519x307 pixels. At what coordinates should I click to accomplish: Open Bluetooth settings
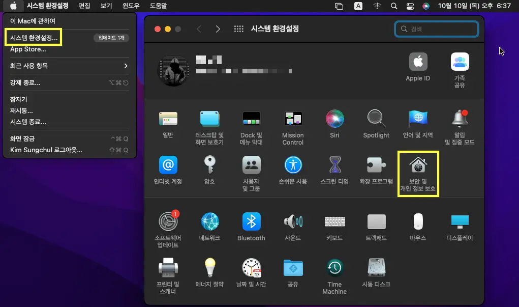point(251,222)
